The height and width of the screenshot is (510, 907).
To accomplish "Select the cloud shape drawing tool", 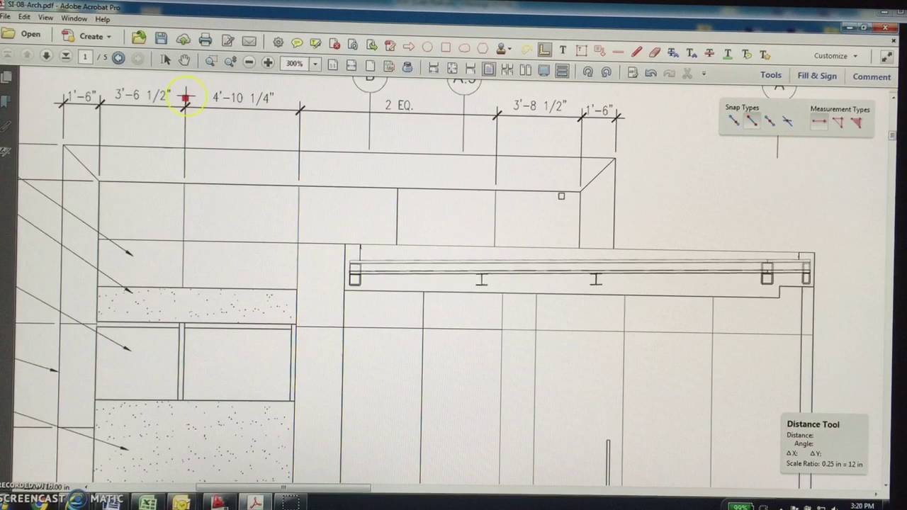I will [464, 48].
